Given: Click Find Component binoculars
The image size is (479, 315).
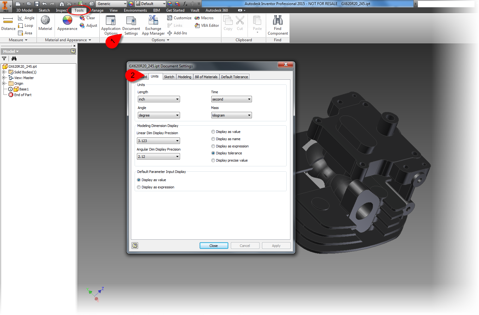Looking at the screenshot, I should pos(277,25).
